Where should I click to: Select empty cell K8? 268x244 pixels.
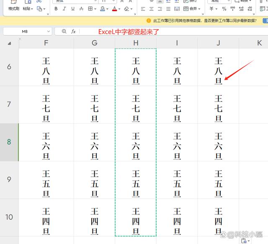point(253,142)
